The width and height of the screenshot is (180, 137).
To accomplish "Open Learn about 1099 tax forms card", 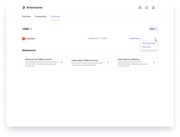I will point(90,63).
